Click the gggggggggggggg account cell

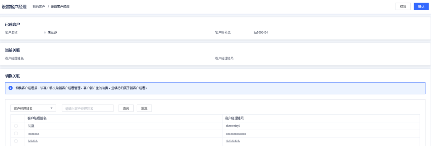tap(236, 134)
